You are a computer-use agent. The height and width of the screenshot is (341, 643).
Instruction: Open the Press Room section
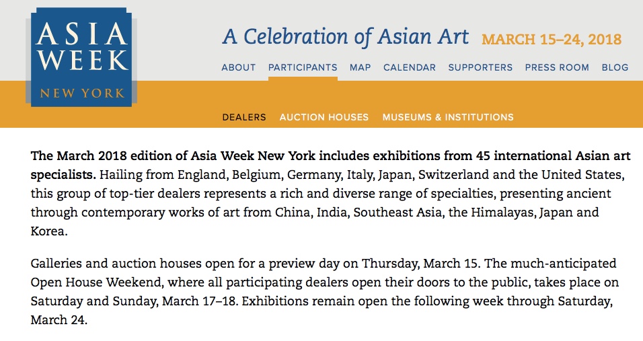coord(557,67)
